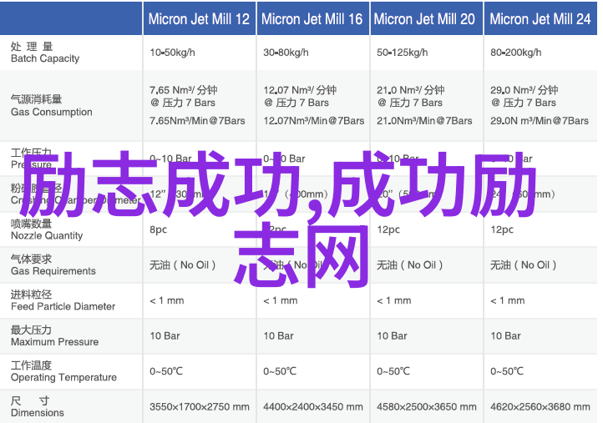Select the < 1 mm cell for Jet Mill 20

(394, 300)
